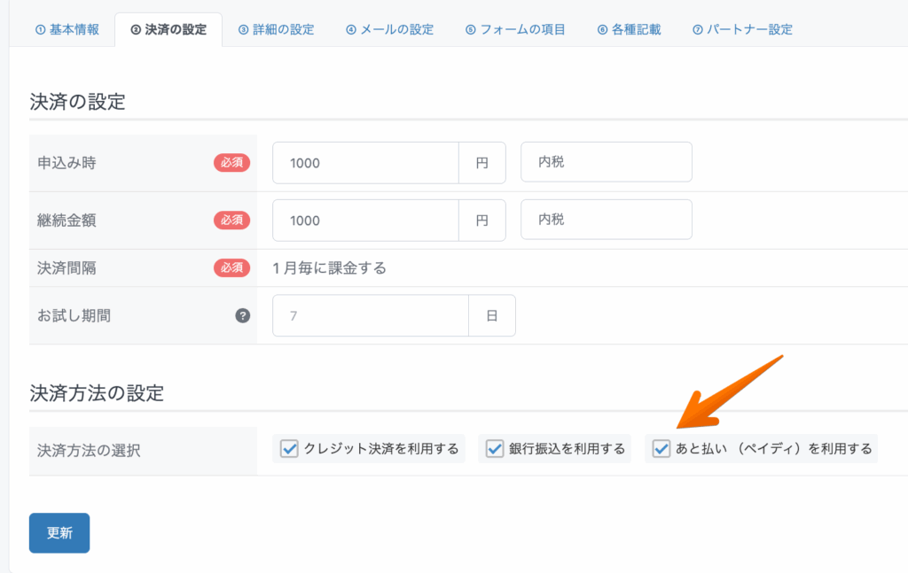This screenshot has height=573, width=908.
Task: Click the お試し期間 days input field
Action: tap(370, 316)
